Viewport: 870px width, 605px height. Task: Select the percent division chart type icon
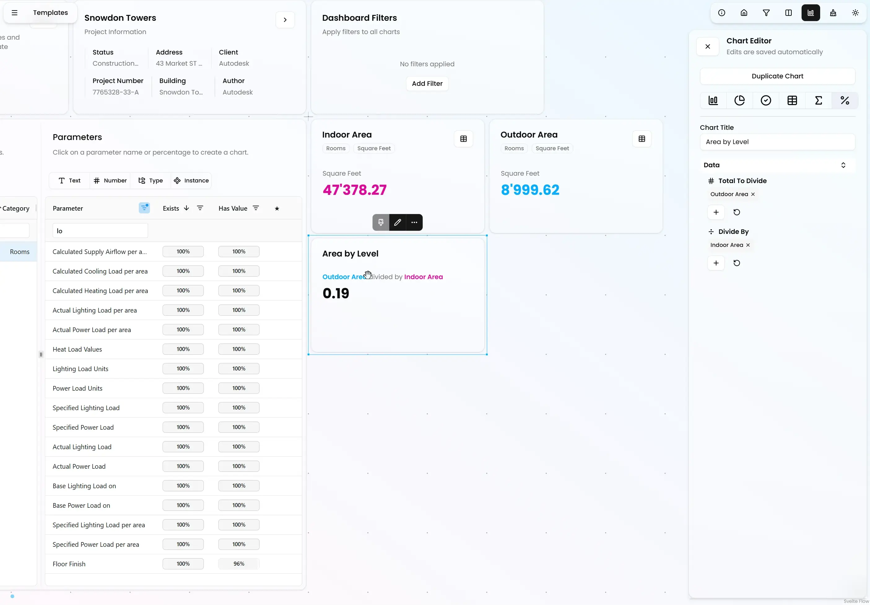(x=845, y=100)
